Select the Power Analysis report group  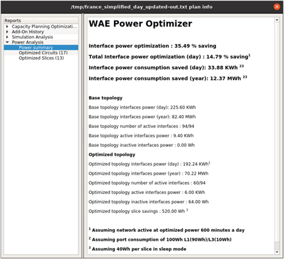point(27,42)
